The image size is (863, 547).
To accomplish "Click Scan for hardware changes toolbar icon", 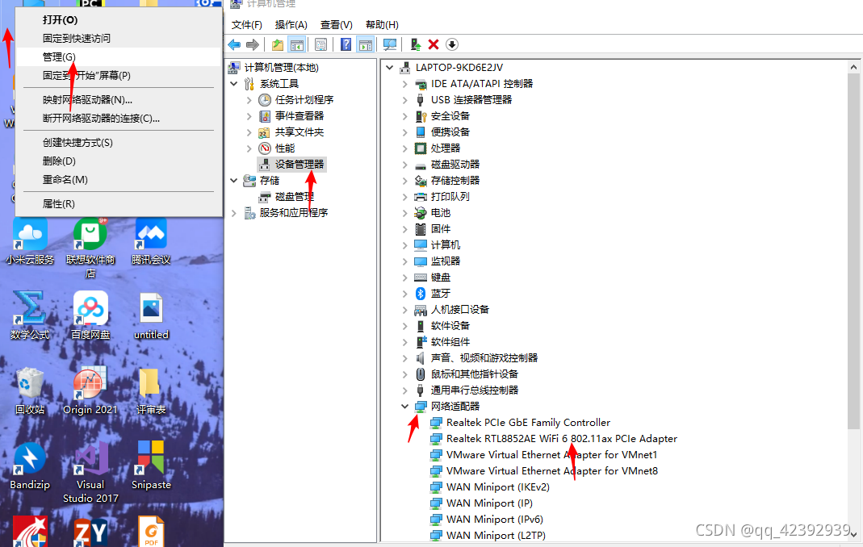I will point(390,44).
